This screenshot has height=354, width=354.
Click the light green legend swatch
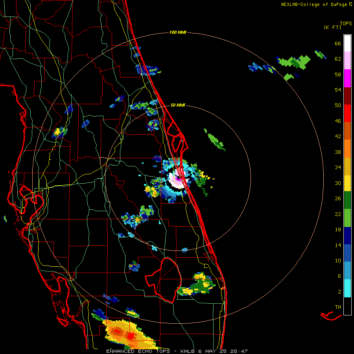(347, 218)
